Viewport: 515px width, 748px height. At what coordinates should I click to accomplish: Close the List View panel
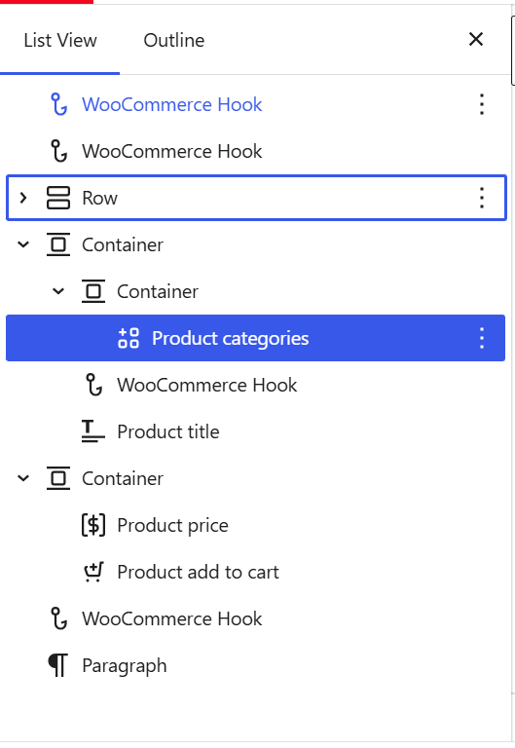click(476, 39)
